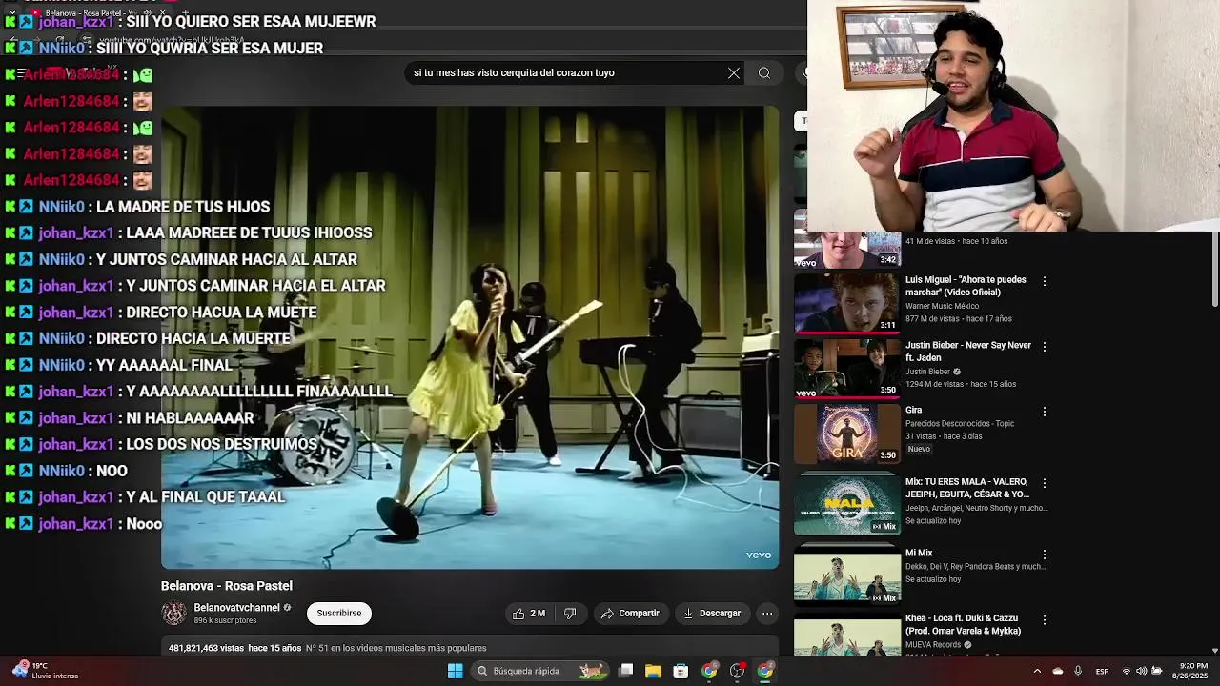Open the options menu for the Luis Miguel video
The width and height of the screenshot is (1220, 686).
[1045, 281]
